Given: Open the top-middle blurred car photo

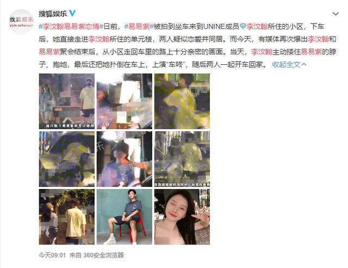Looking at the screenshot, I should (x=125, y=101).
